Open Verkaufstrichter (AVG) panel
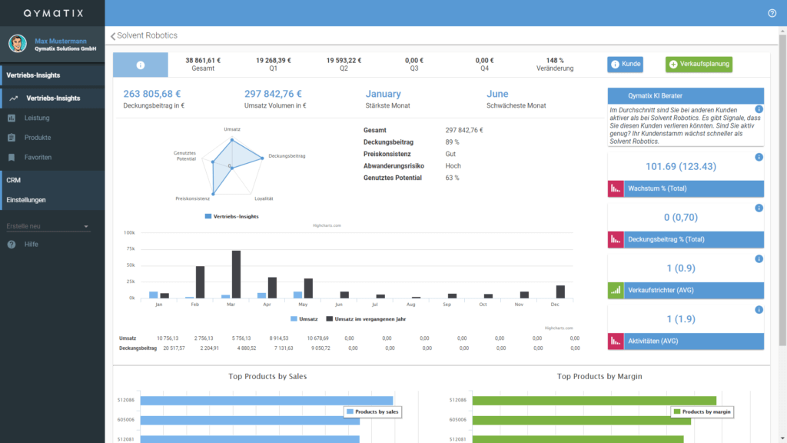 pyautogui.click(x=686, y=290)
